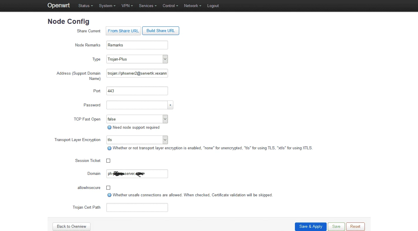Click into the Domain field
This screenshot has height=231, width=418.
137,174
